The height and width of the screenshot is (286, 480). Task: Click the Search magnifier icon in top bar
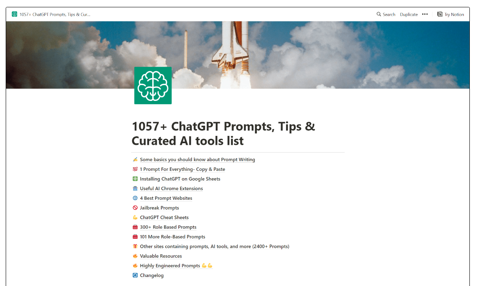tap(379, 14)
